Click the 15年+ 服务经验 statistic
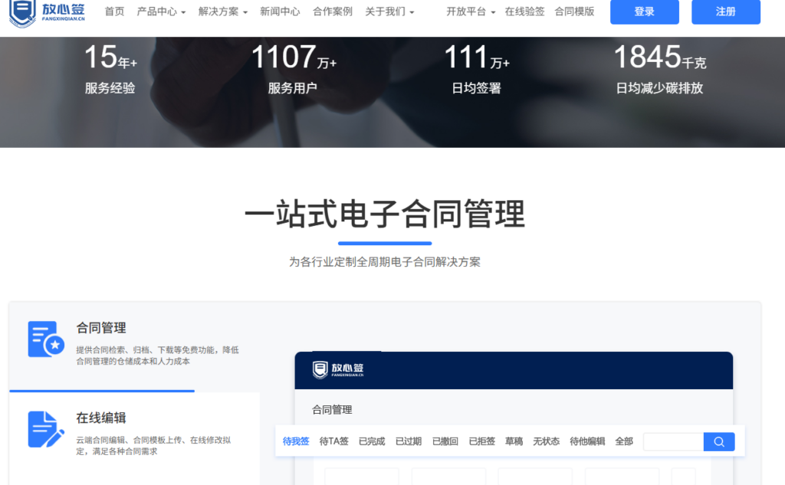 (110, 68)
